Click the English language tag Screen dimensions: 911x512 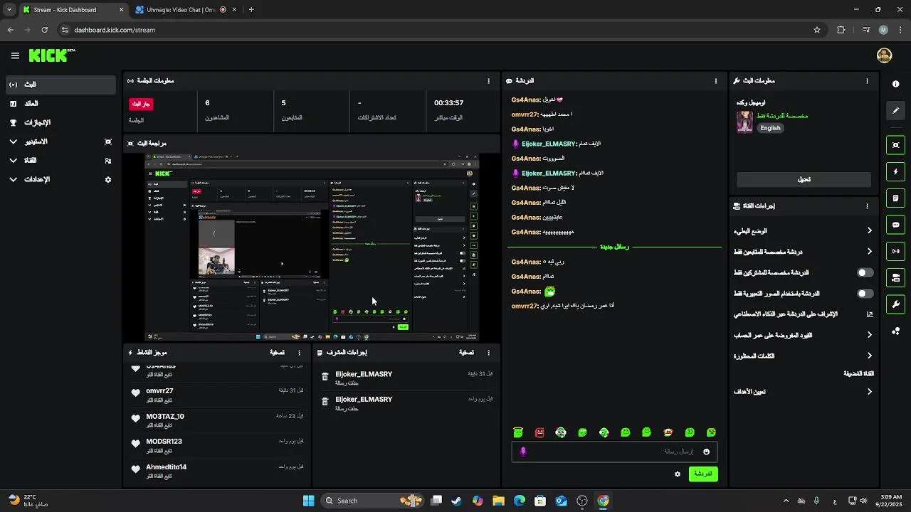[x=770, y=128]
